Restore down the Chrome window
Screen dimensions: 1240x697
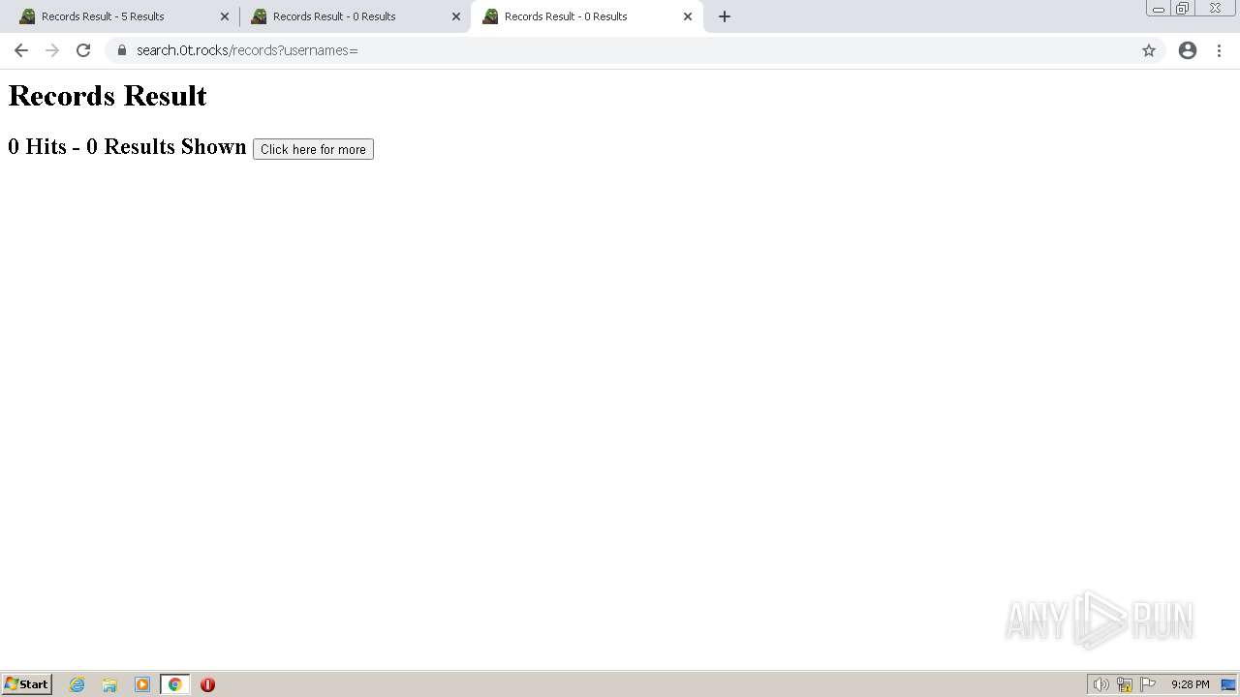pyautogui.click(x=1183, y=9)
